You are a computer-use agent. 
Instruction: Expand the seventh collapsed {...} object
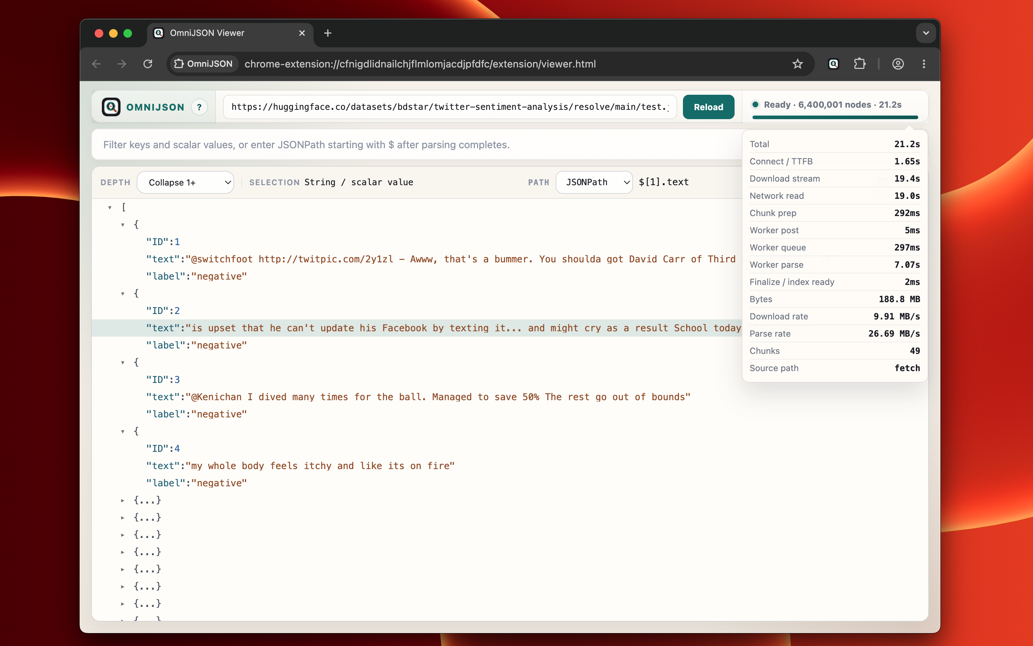coord(123,604)
